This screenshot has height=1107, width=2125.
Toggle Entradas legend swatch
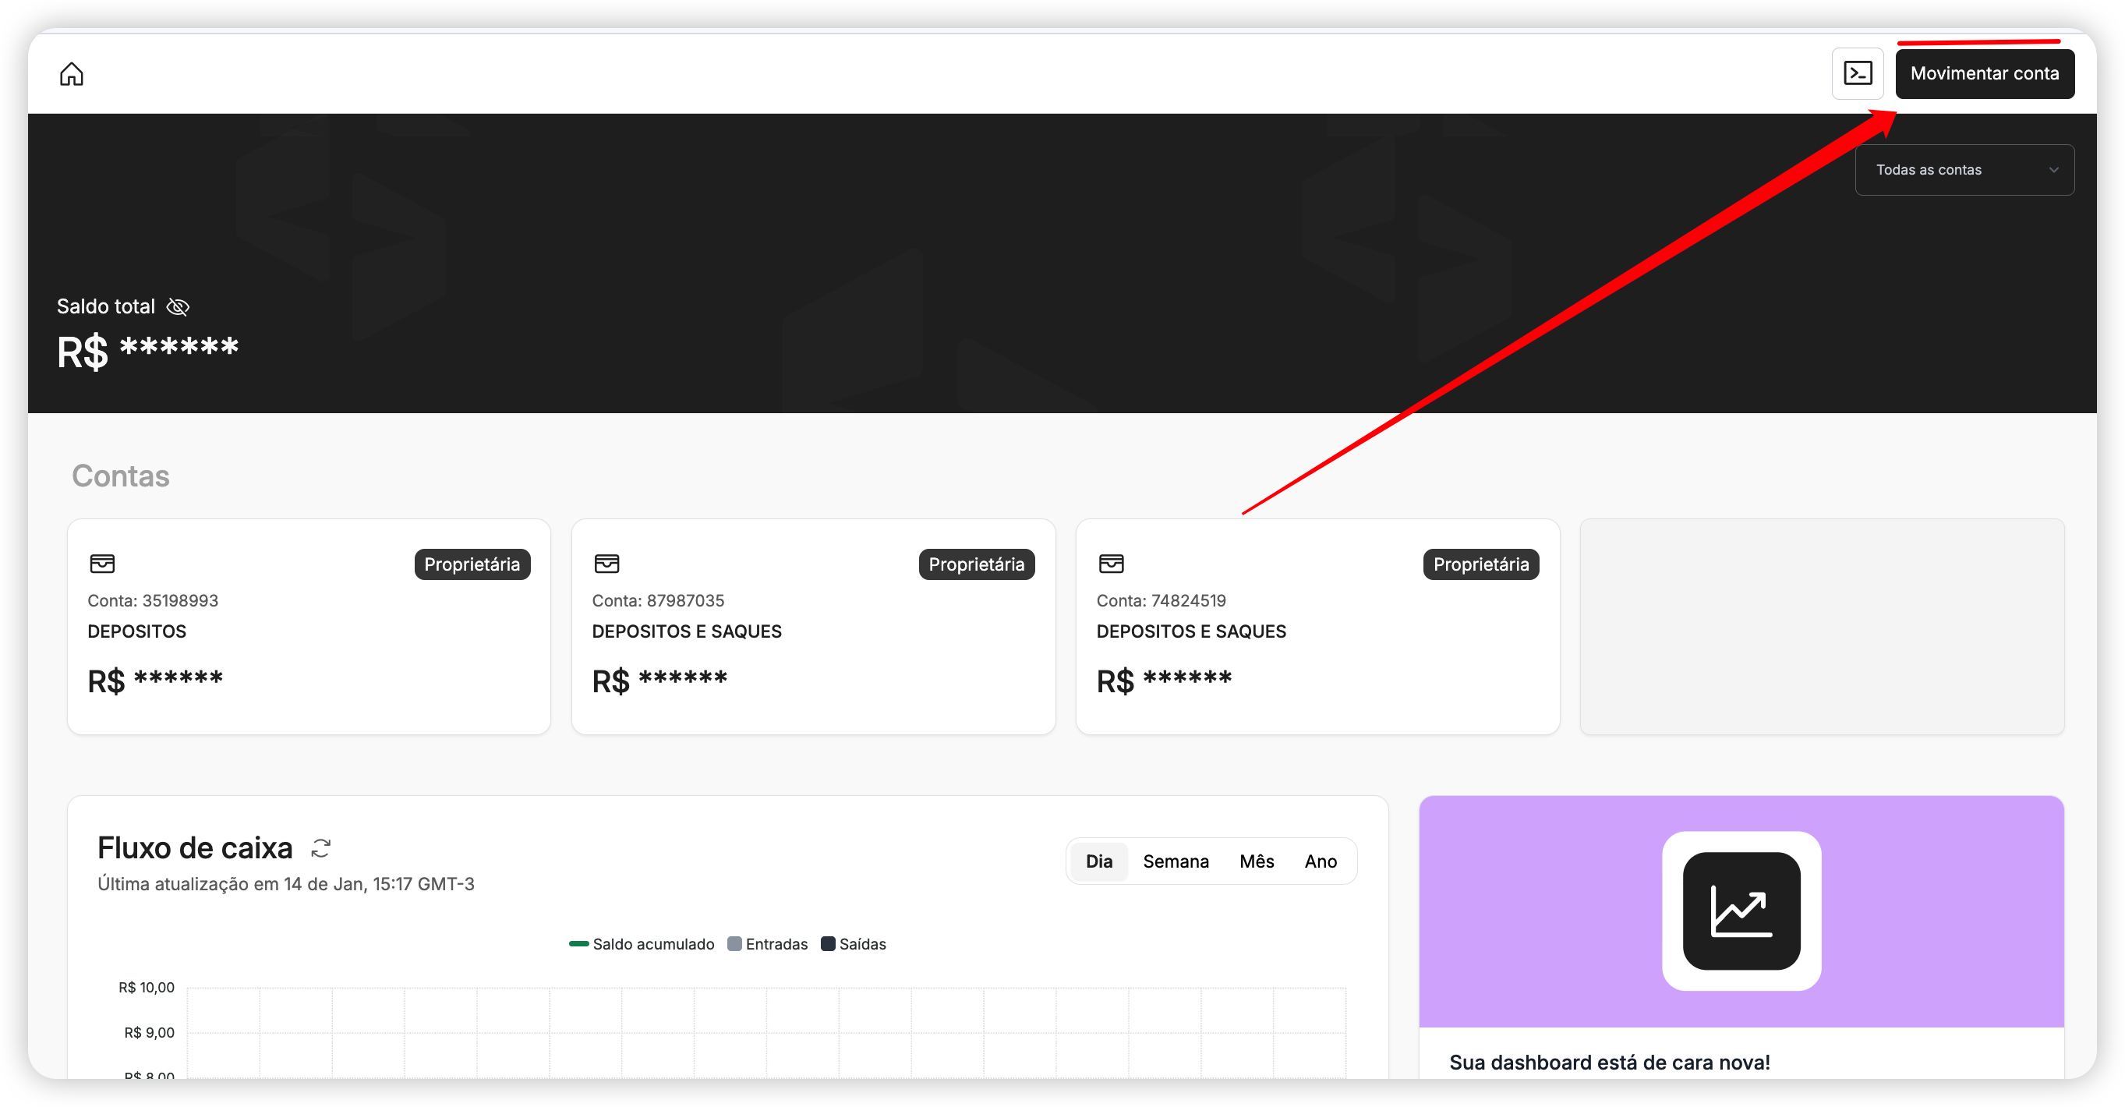(x=734, y=945)
